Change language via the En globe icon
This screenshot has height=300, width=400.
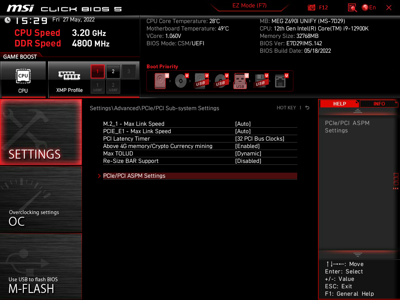tap(369, 8)
